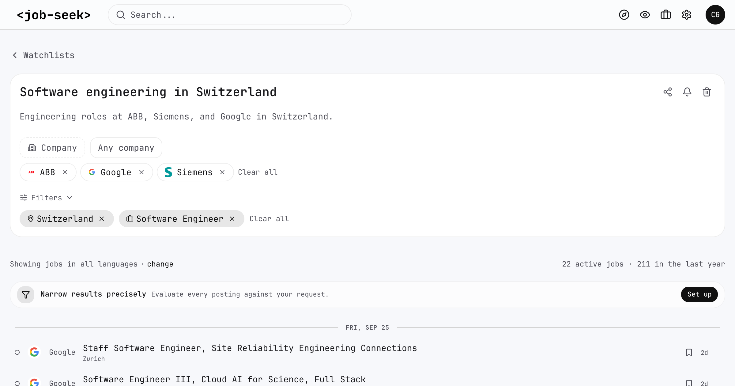Open the settings gear icon
Viewport: 735px width, 386px height.
click(686, 15)
